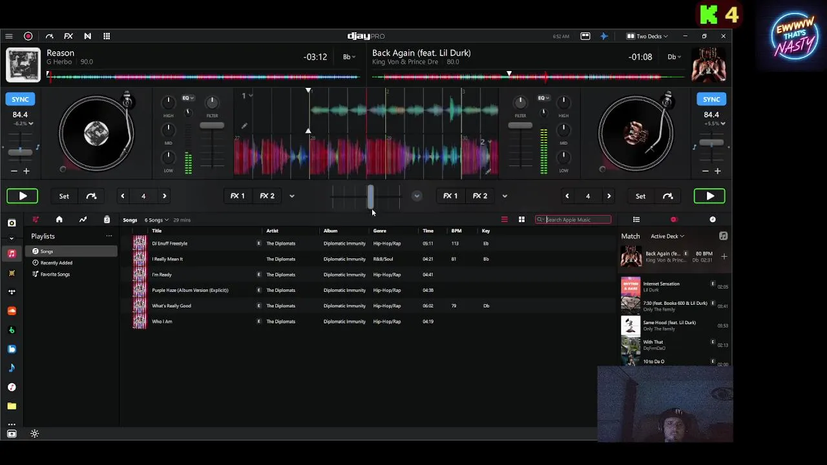Decrease loop length on right deck
This screenshot has width=827, height=465.
click(x=567, y=196)
